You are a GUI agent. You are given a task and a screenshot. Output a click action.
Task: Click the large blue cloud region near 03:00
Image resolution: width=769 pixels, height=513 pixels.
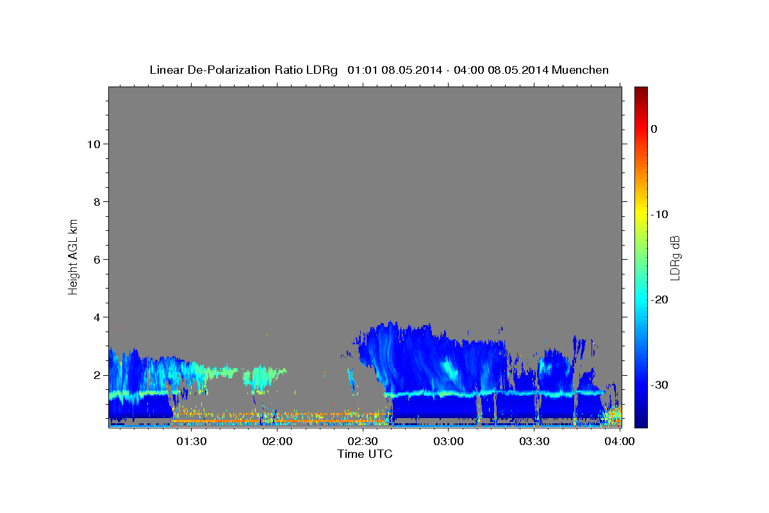coord(442,366)
